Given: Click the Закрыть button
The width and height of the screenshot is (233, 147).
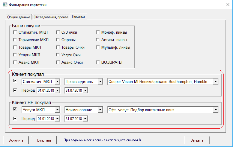Looking at the screenshot, I should [197, 140].
